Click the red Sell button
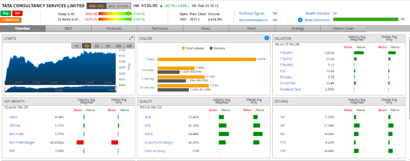This screenshot has width=410, height=161. 17,13
